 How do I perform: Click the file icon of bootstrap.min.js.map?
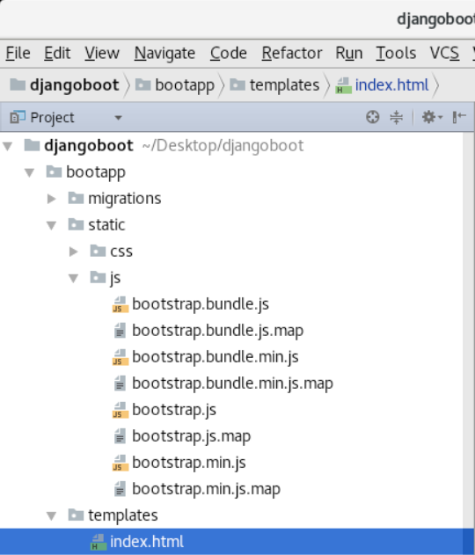(120, 489)
